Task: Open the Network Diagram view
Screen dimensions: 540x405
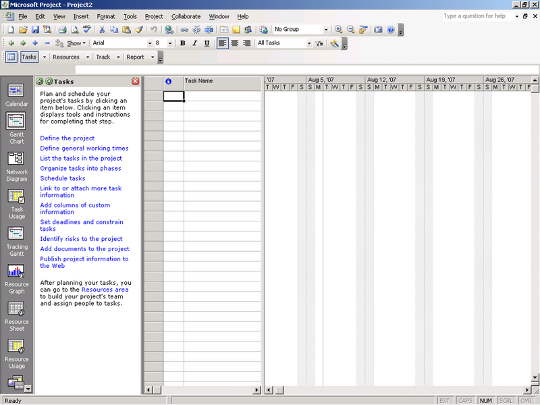Action: (16, 167)
